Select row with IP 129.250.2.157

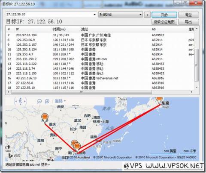(x=100, y=45)
